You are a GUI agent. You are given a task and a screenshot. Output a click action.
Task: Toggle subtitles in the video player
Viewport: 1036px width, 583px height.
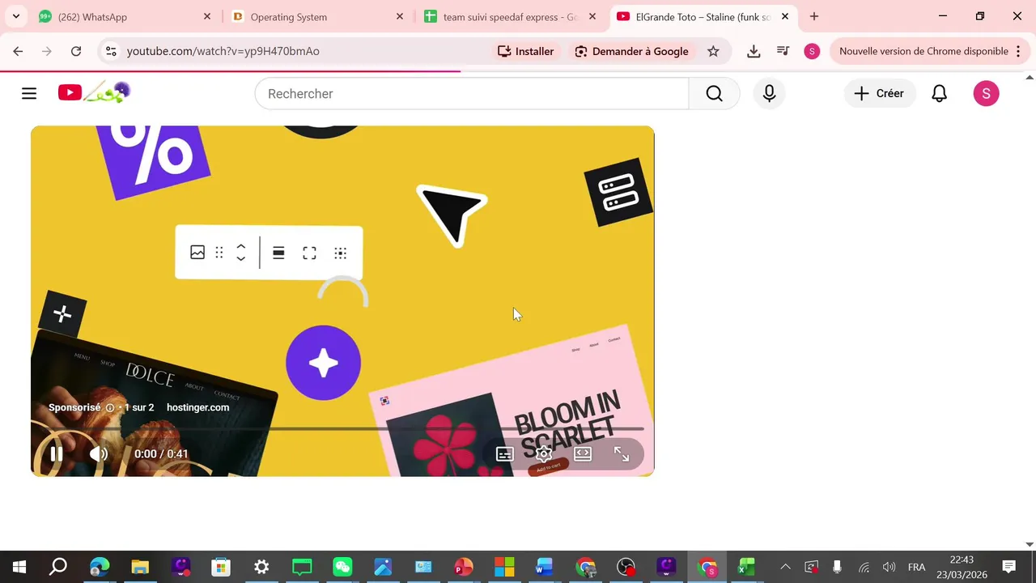click(x=505, y=454)
